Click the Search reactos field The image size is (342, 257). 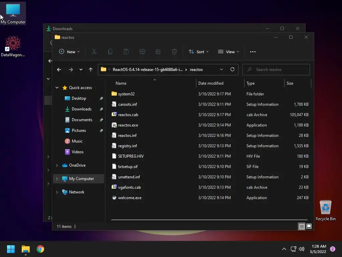pos(276,70)
